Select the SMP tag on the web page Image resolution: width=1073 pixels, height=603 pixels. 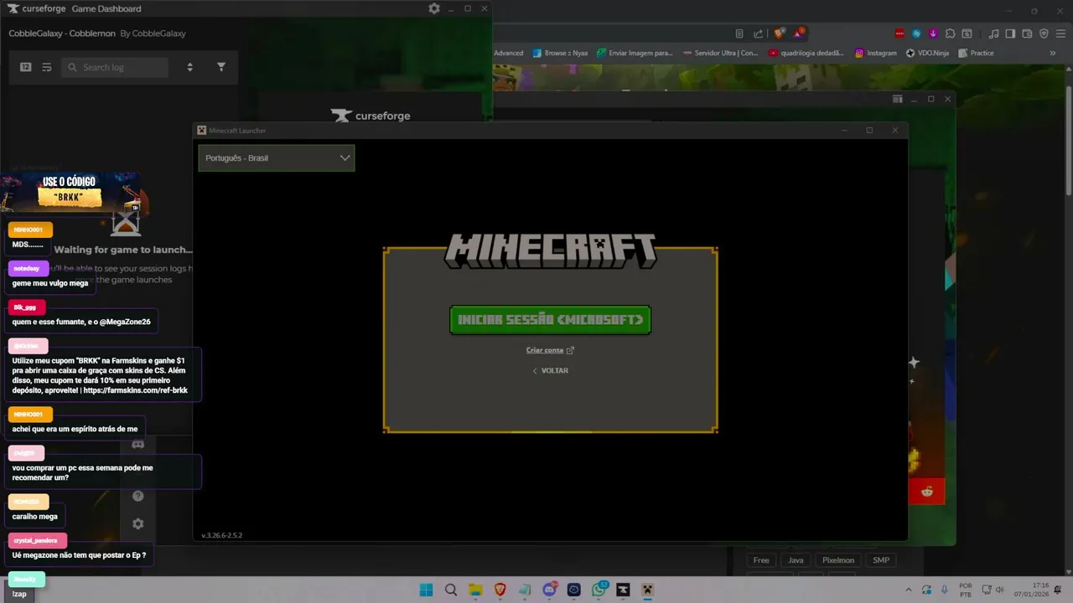[881, 560]
